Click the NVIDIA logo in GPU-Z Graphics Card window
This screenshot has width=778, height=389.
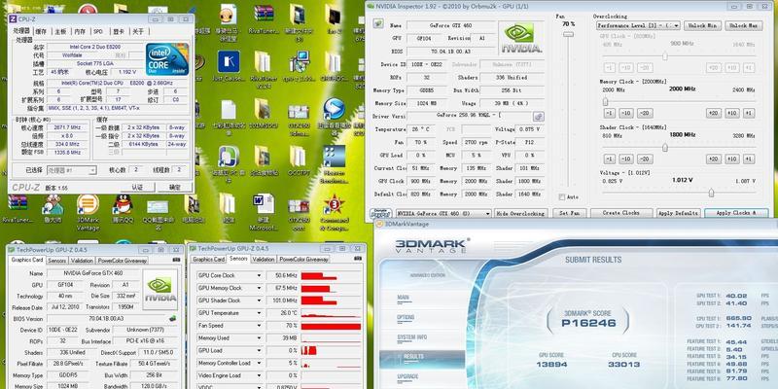pos(159,289)
